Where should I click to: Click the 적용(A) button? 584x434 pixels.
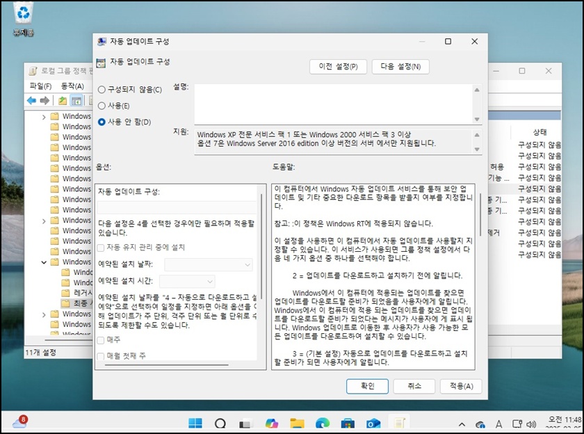461,386
